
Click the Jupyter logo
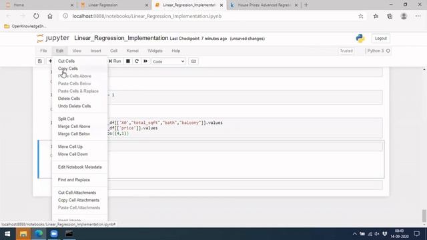tap(53, 38)
